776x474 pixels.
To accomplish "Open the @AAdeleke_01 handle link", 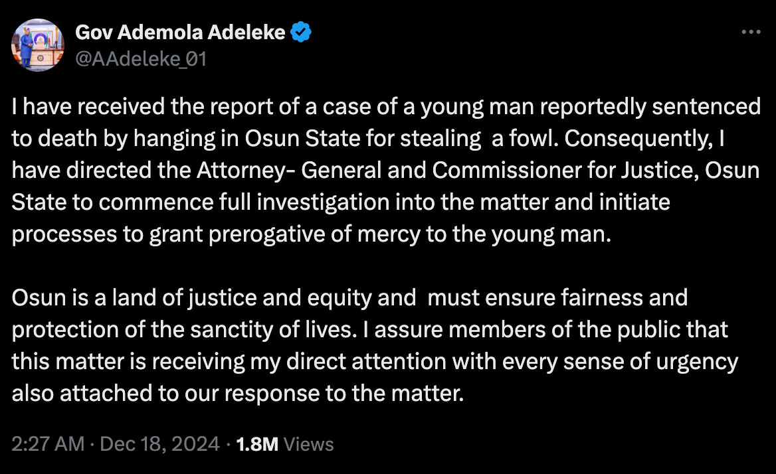I will 142,59.
